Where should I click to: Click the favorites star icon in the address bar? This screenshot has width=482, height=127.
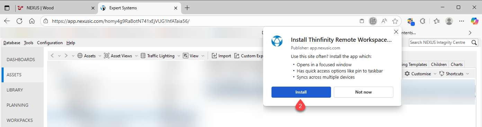tap(395, 21)
